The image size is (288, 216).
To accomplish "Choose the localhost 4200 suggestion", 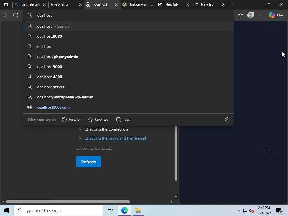I will [x=128, y=77].
